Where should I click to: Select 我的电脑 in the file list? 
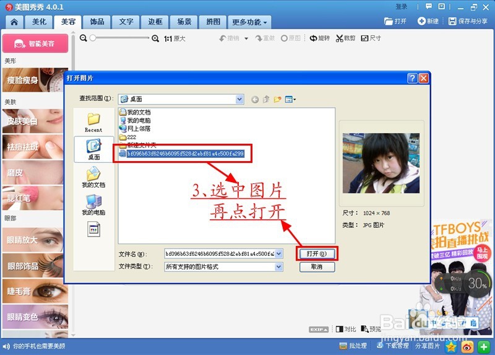tap(135, 120)
